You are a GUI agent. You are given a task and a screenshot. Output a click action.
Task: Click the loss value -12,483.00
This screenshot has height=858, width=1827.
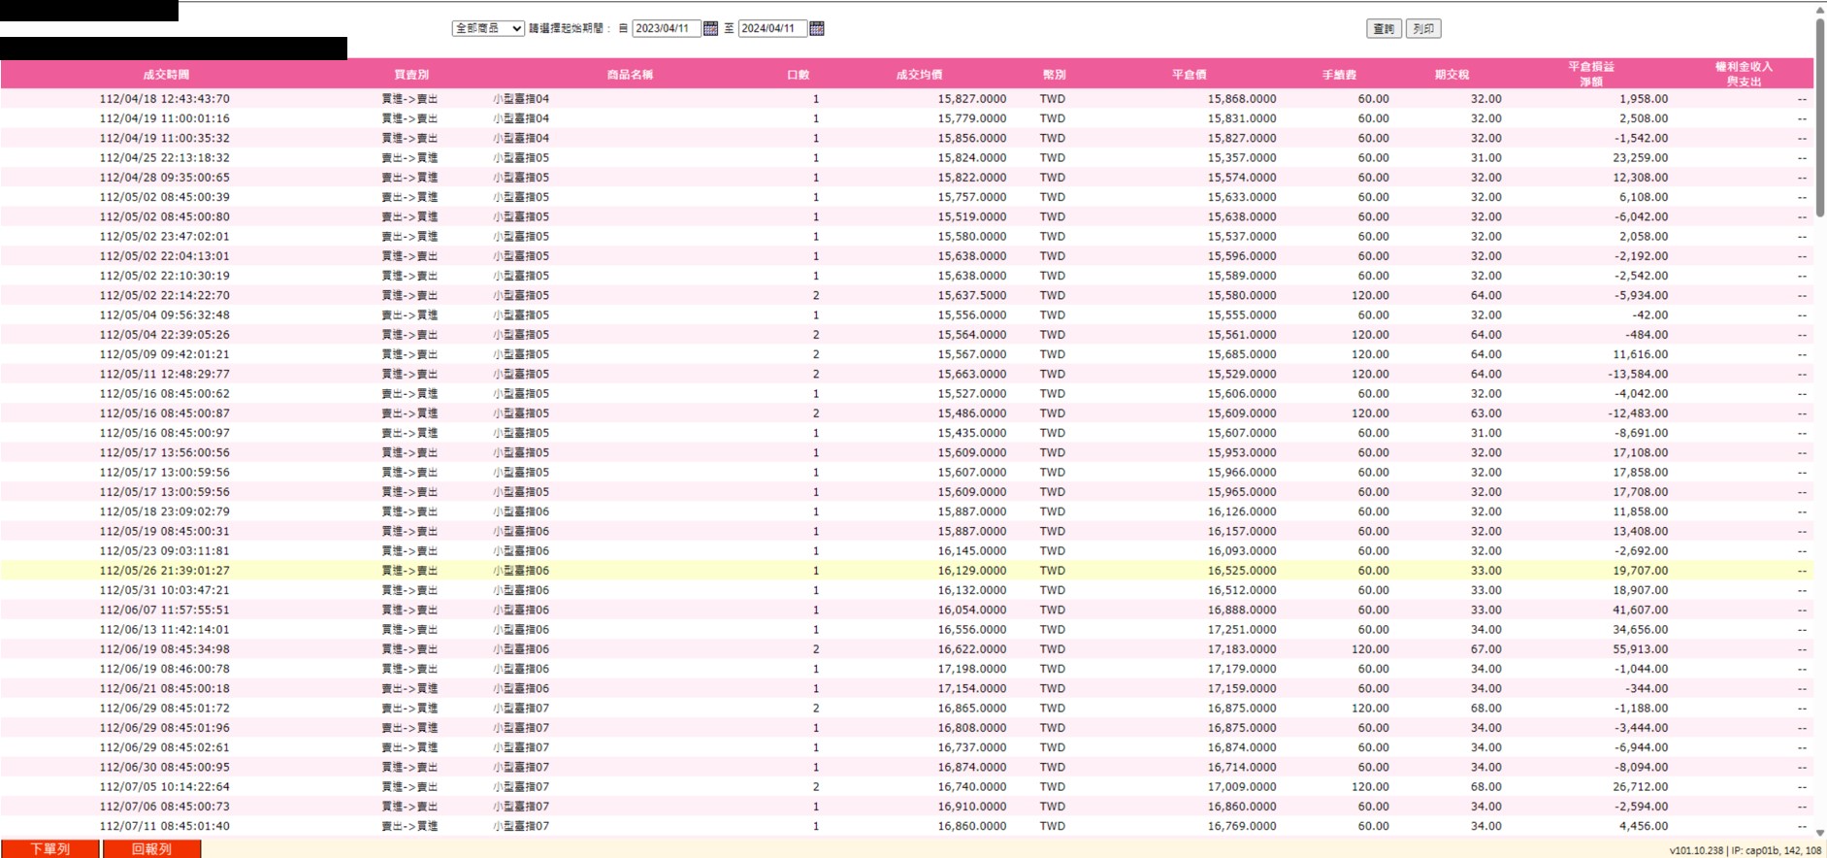[1639, 413]
